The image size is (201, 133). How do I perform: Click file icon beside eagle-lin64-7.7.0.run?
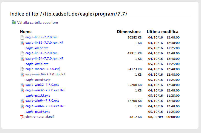click(x=22, y=53)
